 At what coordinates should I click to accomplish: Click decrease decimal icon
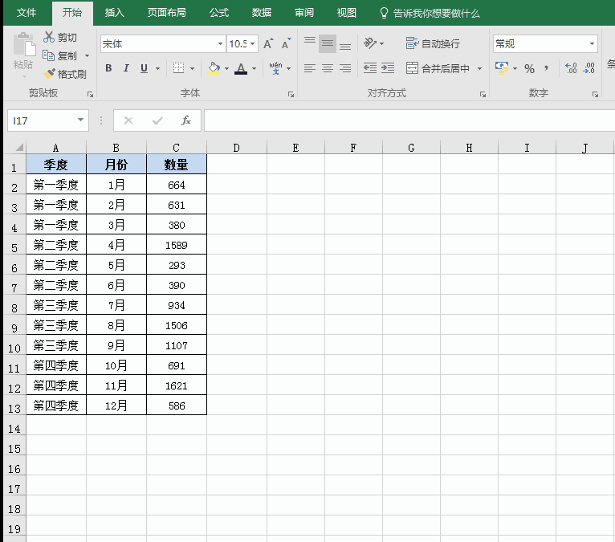click(589, 68)
